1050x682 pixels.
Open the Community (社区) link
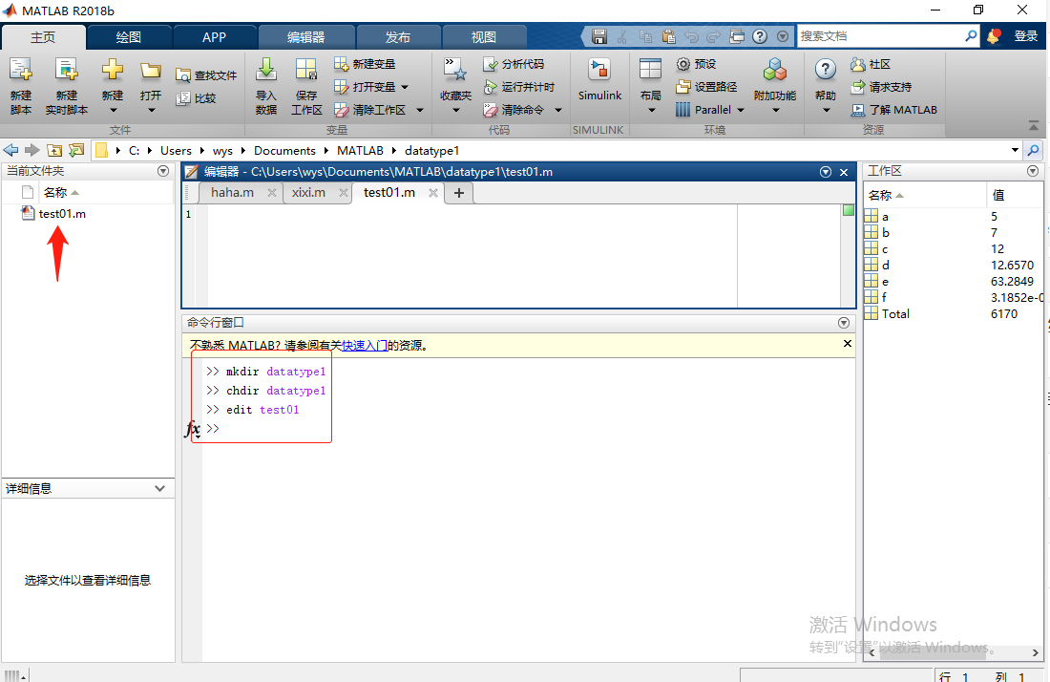[x=871, y=64]
